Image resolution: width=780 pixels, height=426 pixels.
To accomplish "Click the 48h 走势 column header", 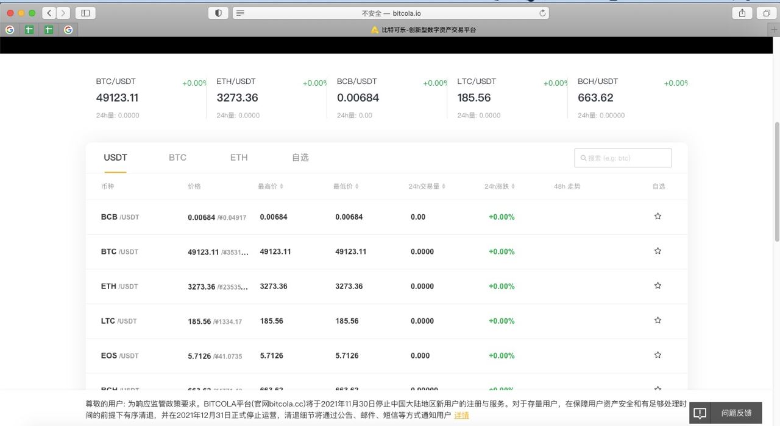I will pos(567,186).
